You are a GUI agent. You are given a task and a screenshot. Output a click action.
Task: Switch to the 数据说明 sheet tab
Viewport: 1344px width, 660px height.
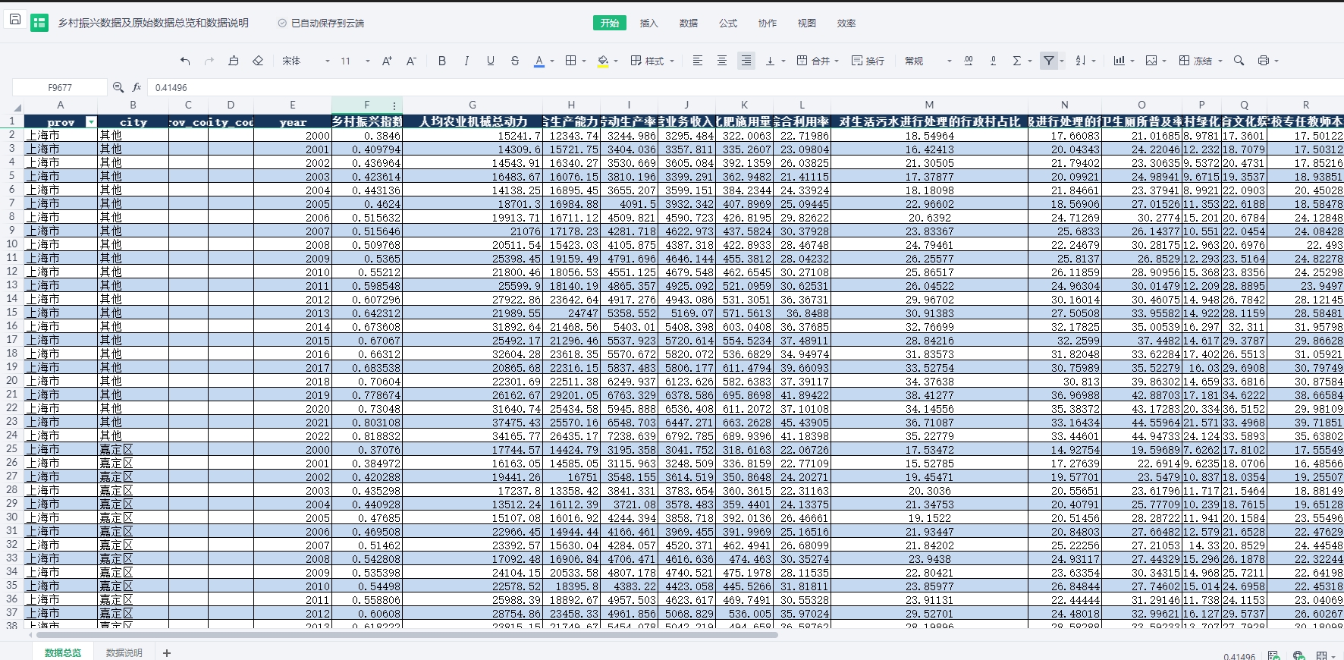tap(124, 652)
